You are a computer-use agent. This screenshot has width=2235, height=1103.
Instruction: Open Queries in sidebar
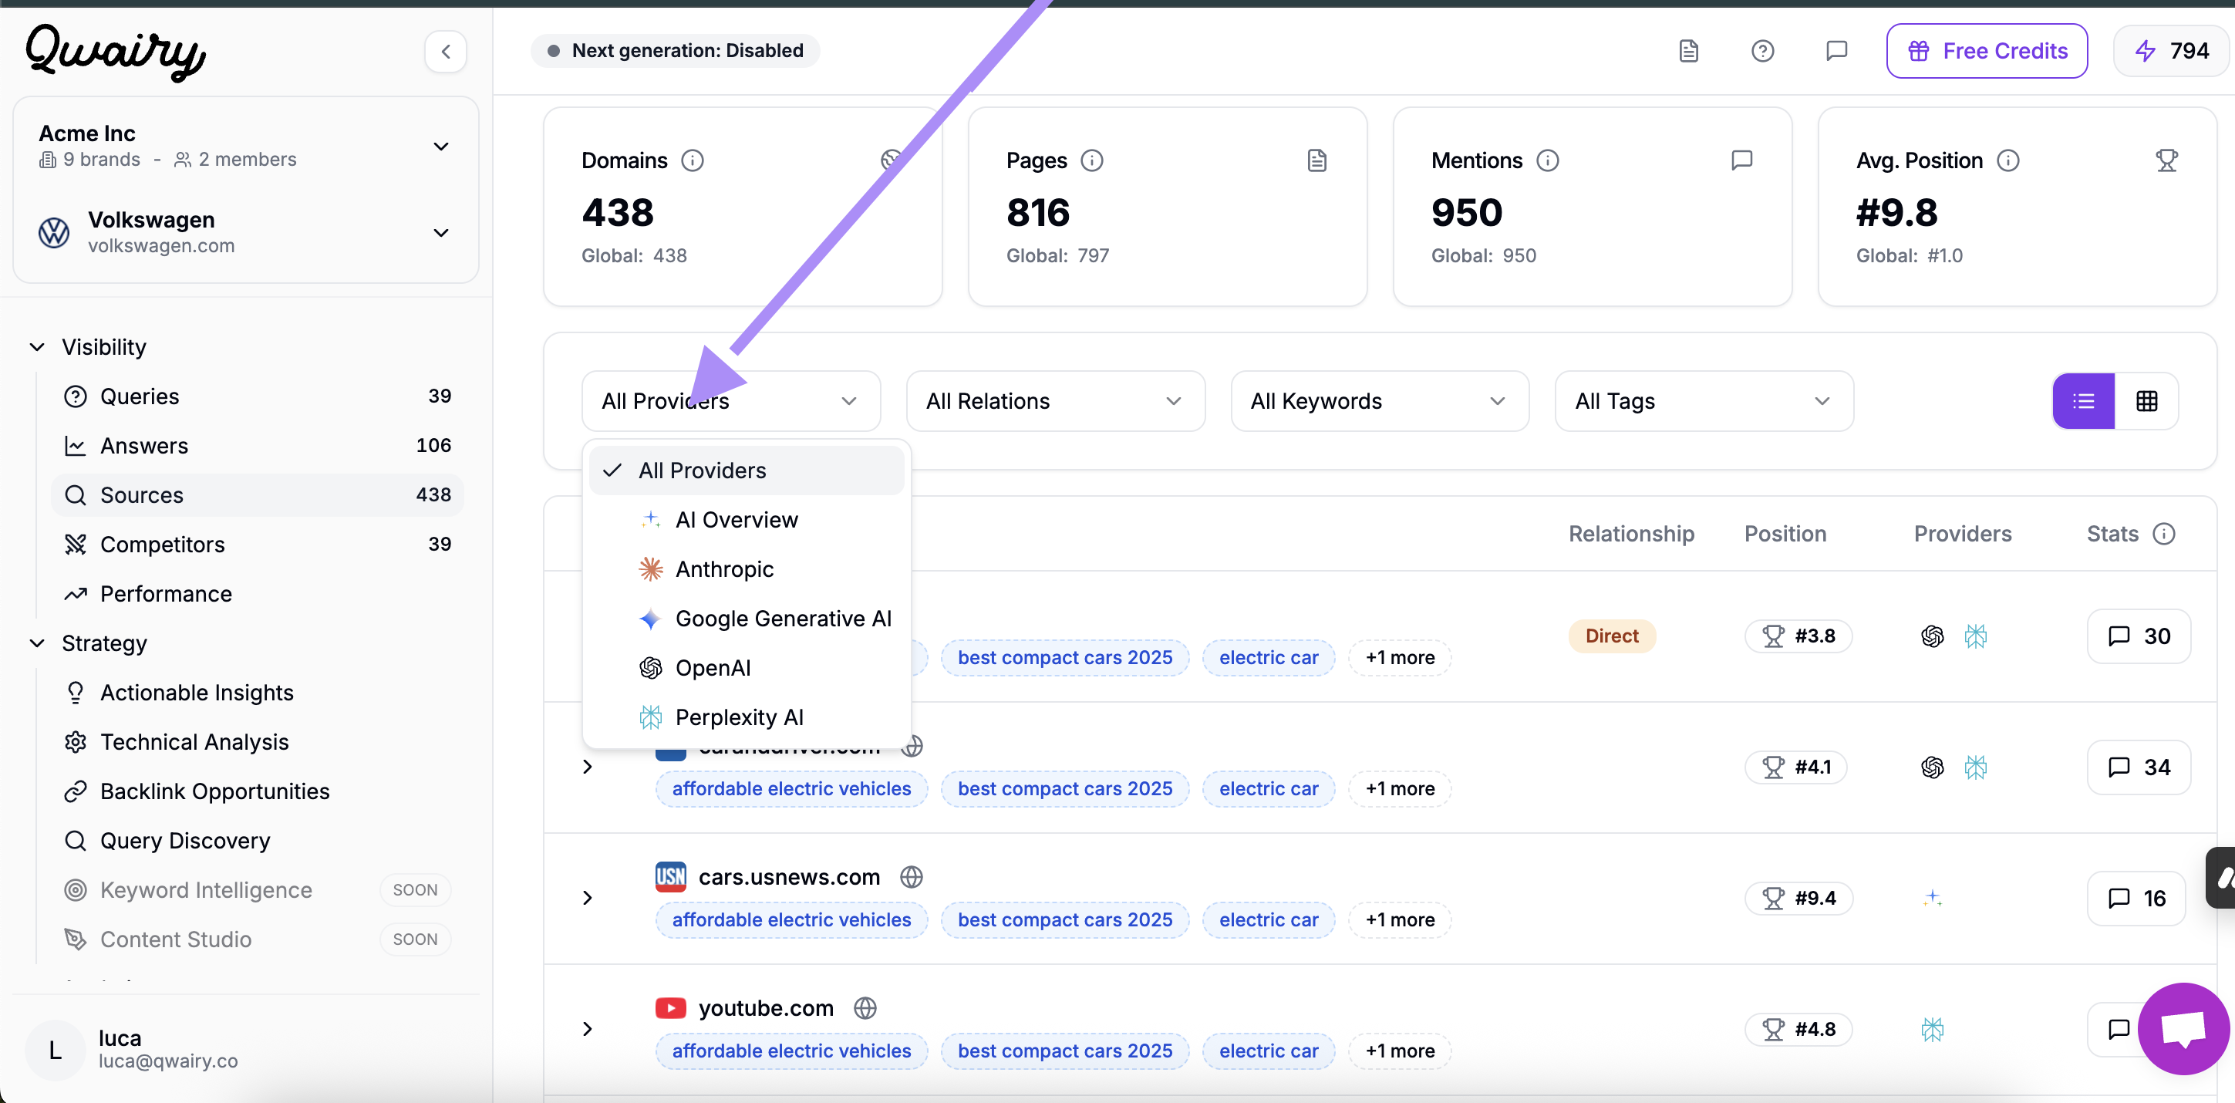coord(257,396)
